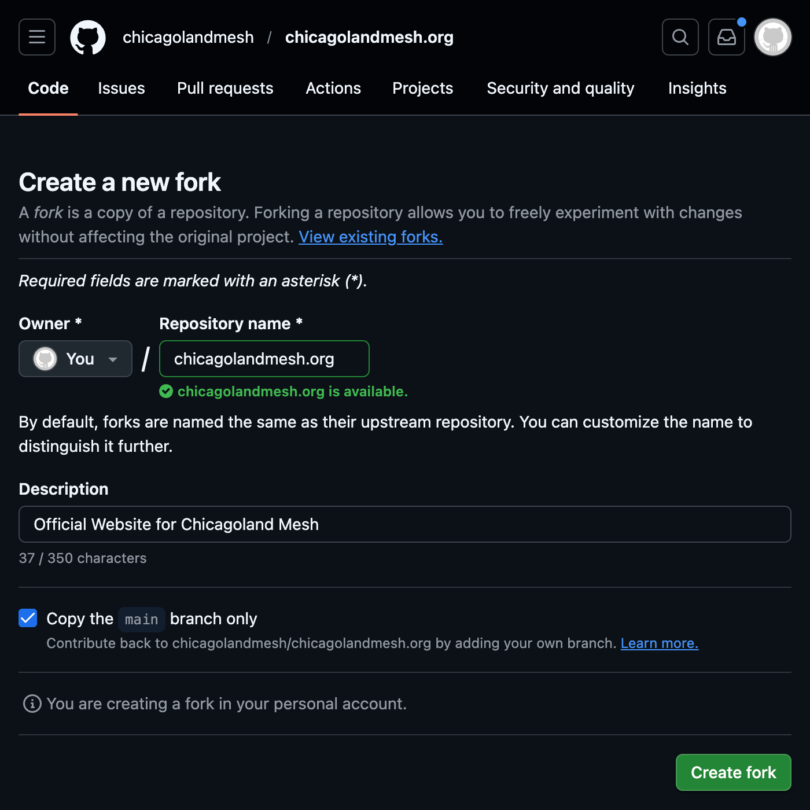Open the notifications inbox icon
810x810 pixels.
(726, 36)
